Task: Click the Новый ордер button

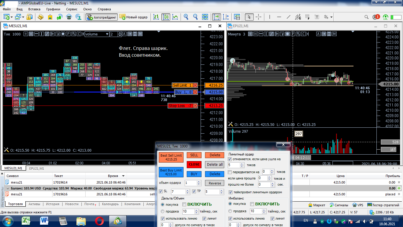Action: click(134, 17)
